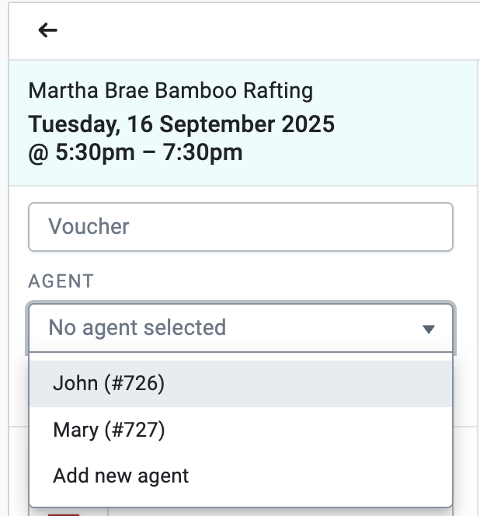This screenshot has height=516, width=480.
Task: Click the 'No agent selected' placeholder text
Action: click(137, 328)
